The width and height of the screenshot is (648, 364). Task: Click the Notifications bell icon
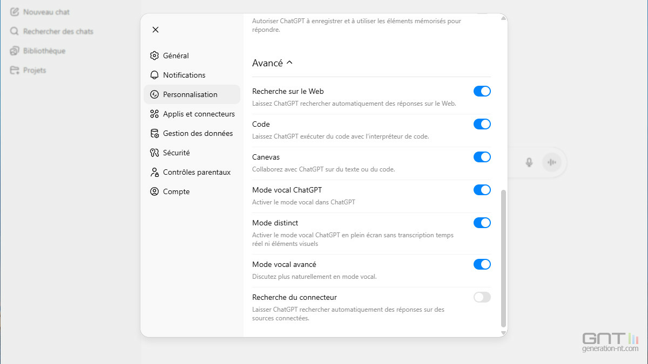point(154,75)
